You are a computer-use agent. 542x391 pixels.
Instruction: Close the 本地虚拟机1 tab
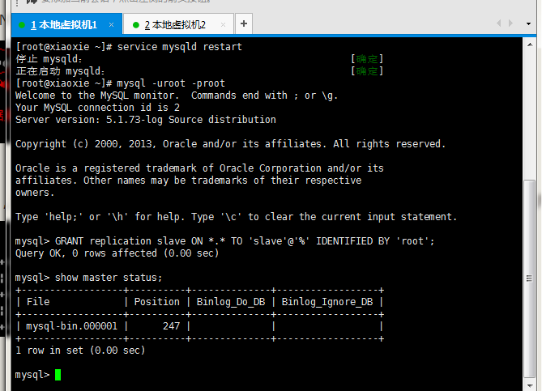111,24
